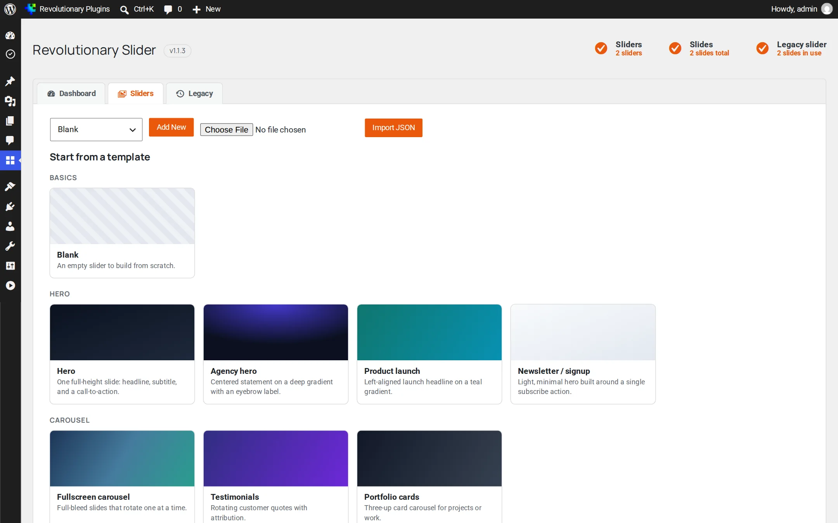838x523 pixels.
Task: Open Tools via the wrench icon
Action: coord(10,246)
